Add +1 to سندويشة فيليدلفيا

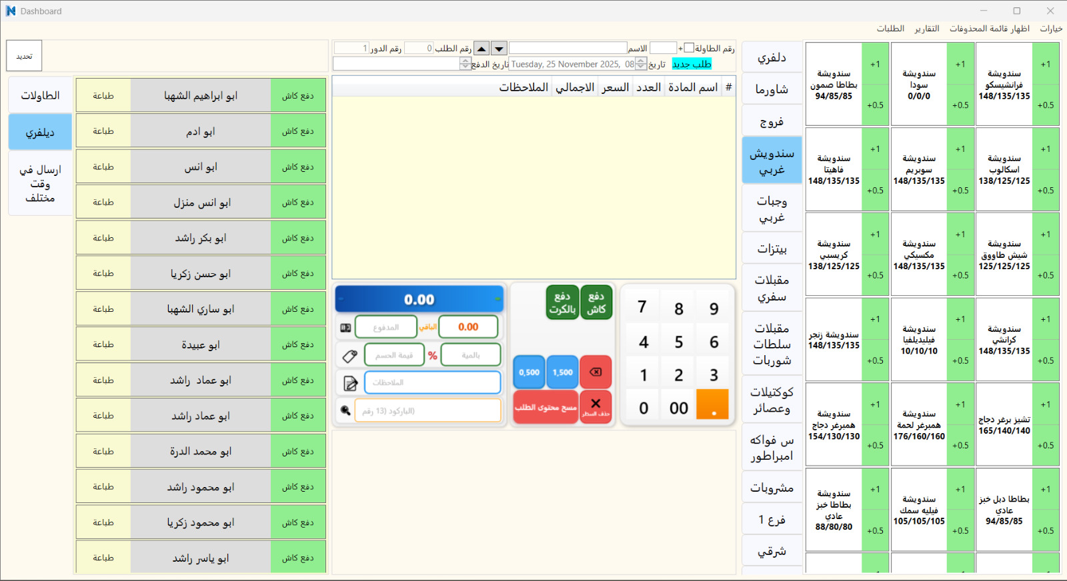[960, 319]
